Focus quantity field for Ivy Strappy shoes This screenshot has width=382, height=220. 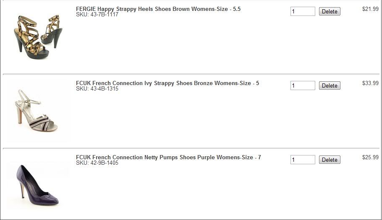303,85
